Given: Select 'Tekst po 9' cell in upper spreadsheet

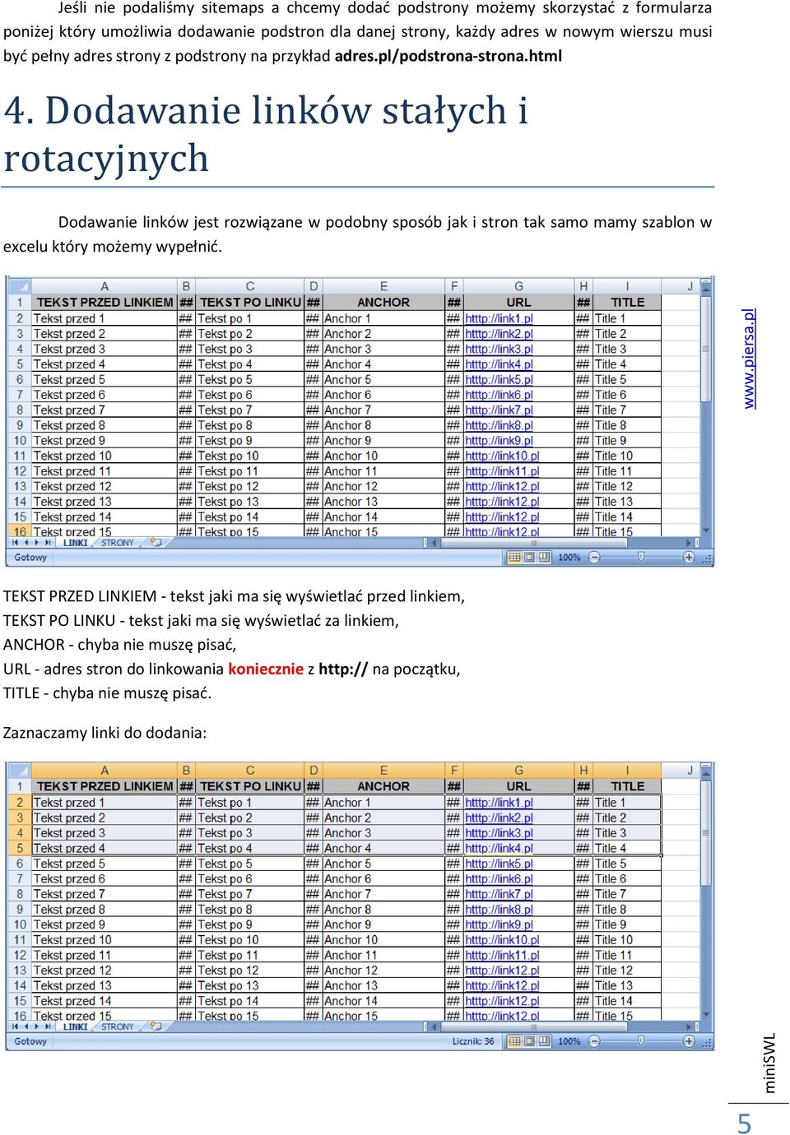Looking at the screenshot, I should point(250,441).
